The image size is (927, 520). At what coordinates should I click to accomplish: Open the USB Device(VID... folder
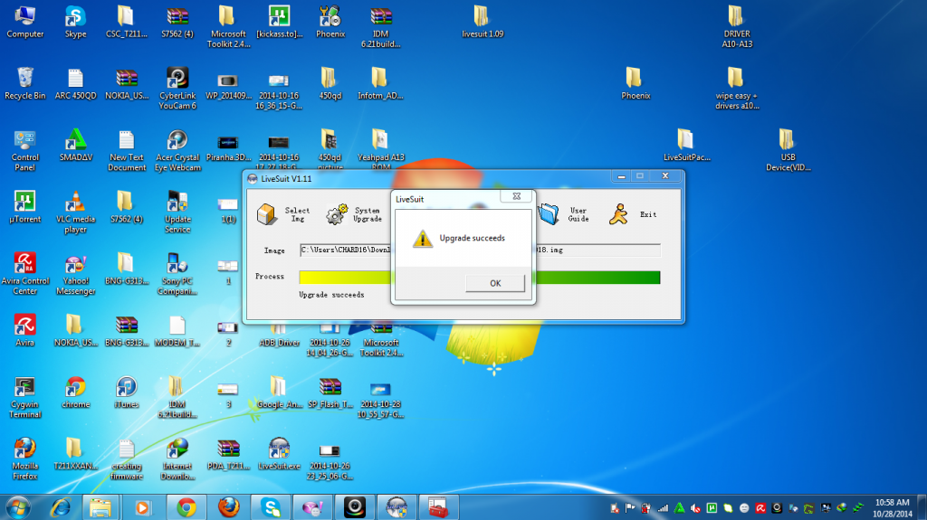(x=788, y=151)
